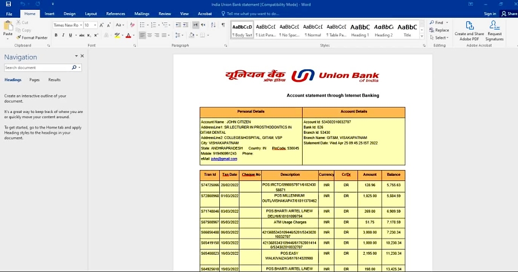Apply subscript formatting
The width and height of the screenshot is (518, 272).
click(89, 35)
